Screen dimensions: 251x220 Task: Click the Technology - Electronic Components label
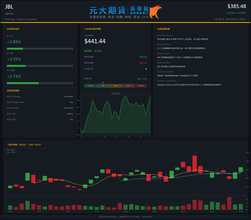pyautogui.click(x=21, y=19)
